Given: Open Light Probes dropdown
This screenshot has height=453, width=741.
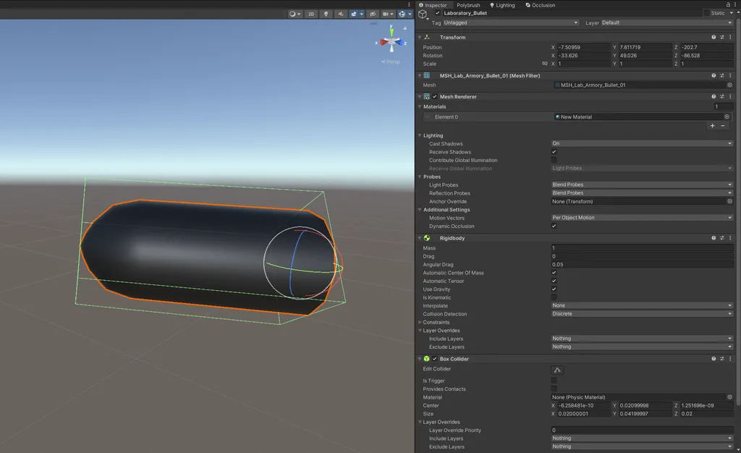Looking at the screenshot, I should tap(642, 185).
